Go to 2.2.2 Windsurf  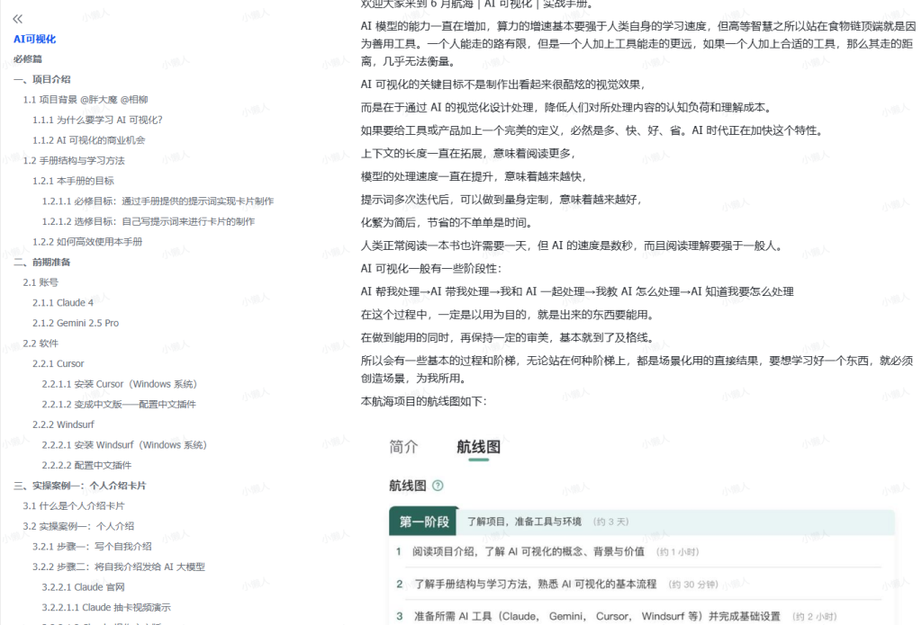(x=63, y=424)
